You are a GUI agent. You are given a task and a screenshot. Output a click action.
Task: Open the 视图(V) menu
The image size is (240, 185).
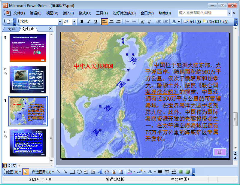tap(52, 13)
